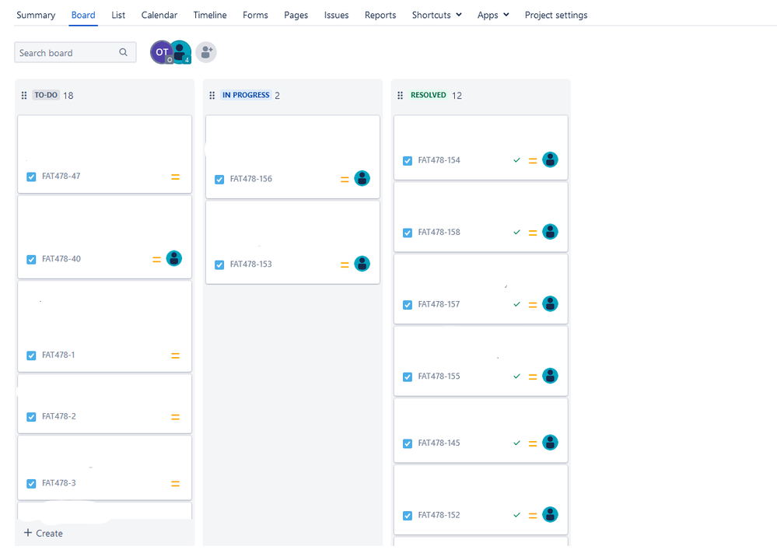This screenshot has height=550, width=777.
Task: Click the assignee avatar on FAT478-152
Action: (x=550, y=514)
